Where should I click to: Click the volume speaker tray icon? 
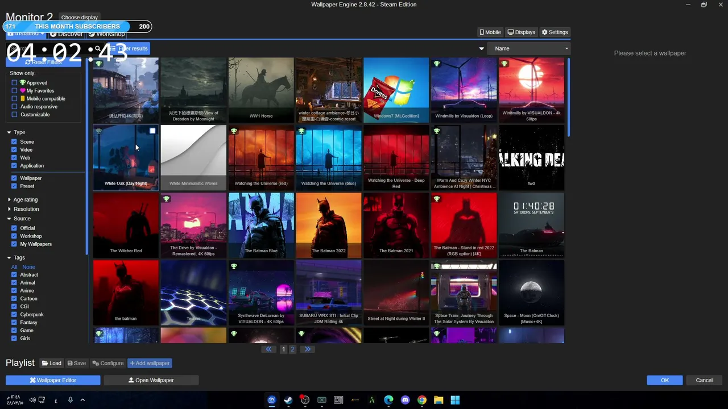pos(32,400)
